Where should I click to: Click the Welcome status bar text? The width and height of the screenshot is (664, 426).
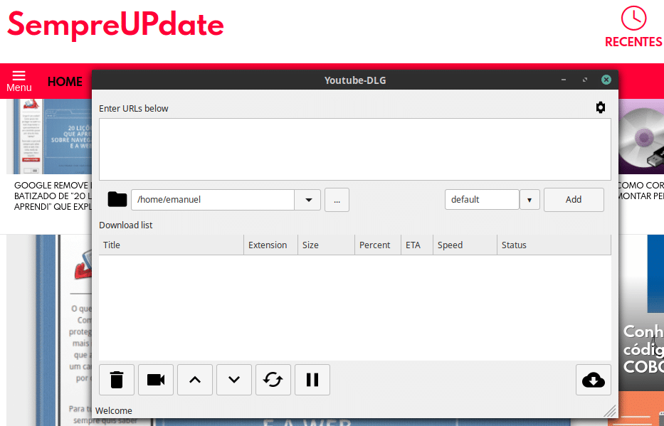113,411
